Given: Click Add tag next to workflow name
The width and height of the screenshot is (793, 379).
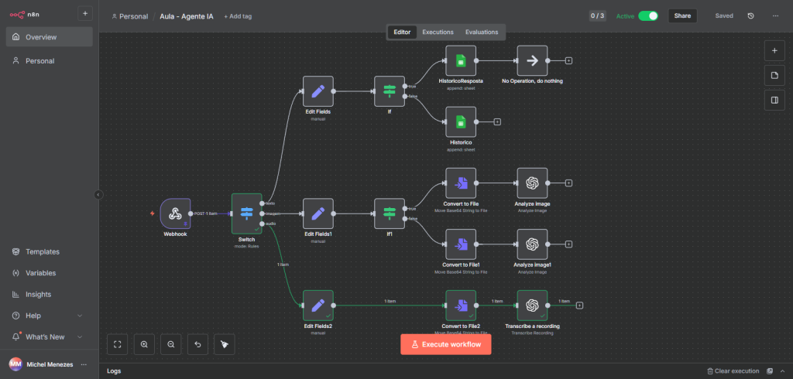Looking at the screenshot, I should [x=238, y=16].
